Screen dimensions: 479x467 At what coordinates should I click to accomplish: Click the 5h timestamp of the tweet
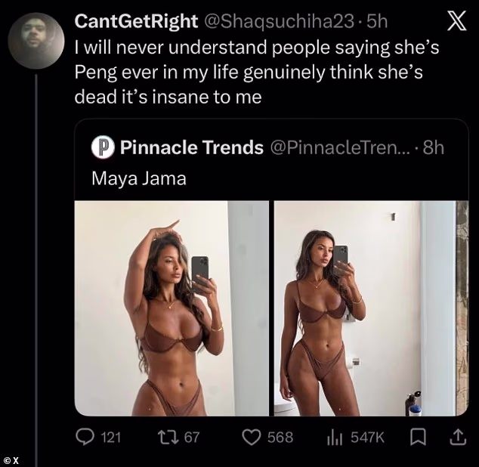tap(377, 22)
